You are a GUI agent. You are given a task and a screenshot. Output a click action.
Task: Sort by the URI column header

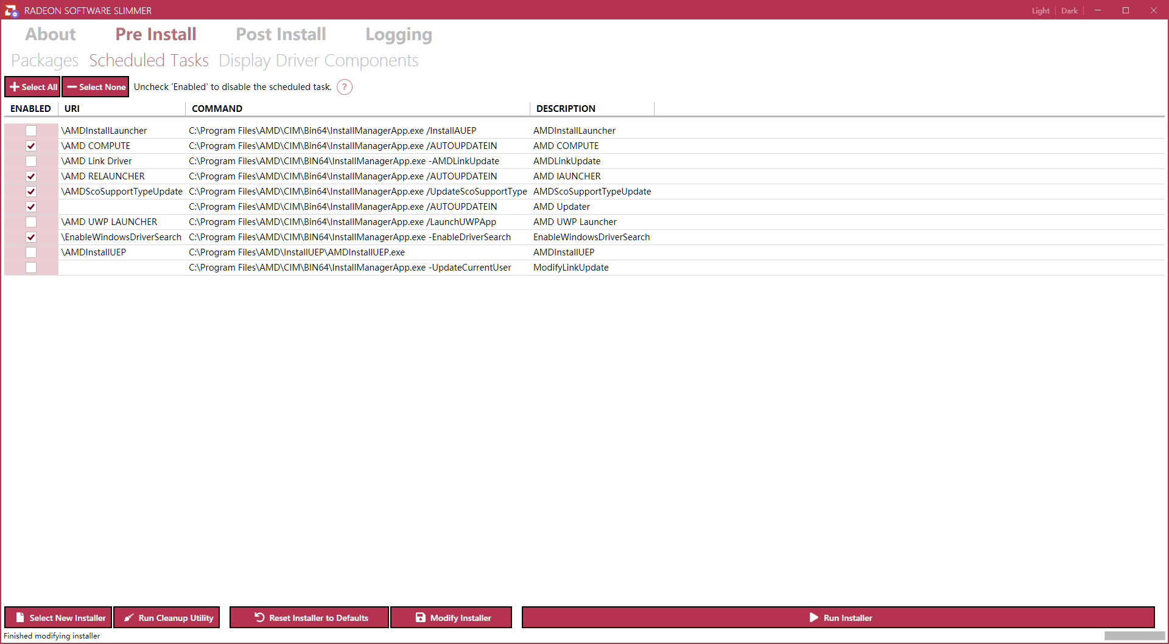click(x=122, y=109)
